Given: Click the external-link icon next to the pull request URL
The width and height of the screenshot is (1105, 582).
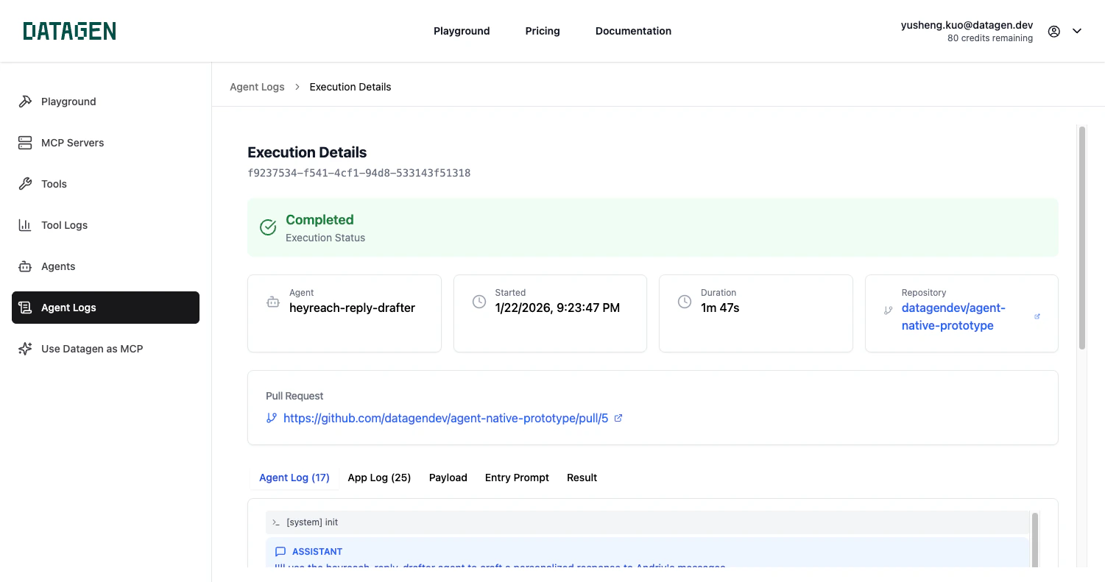Looking at the screenshot, I should (x=619, y=417).
